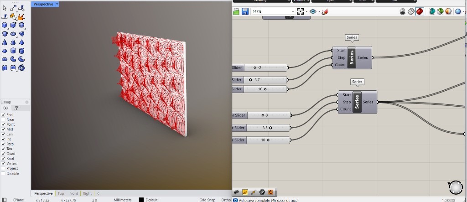Switch to wireframe preview mode icon
Viewport: 467px width, 202px height.
pyautogui.click(x=411, y=11)
